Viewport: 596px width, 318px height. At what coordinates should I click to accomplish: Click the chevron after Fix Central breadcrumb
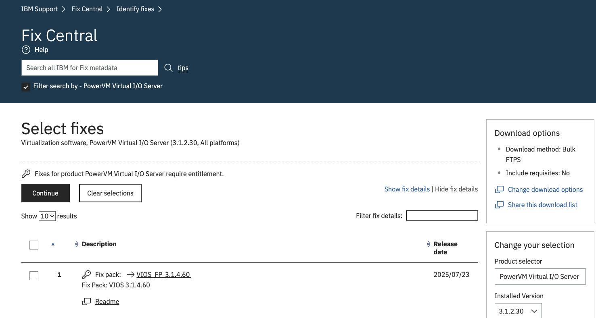click(x=109, y=9)
